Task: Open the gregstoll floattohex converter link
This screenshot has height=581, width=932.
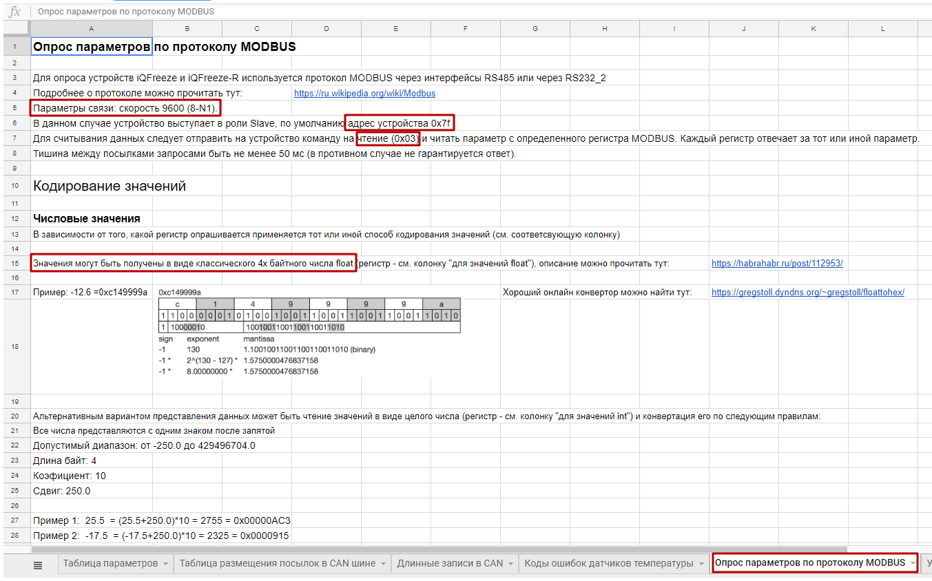Action: click(807, 293)
